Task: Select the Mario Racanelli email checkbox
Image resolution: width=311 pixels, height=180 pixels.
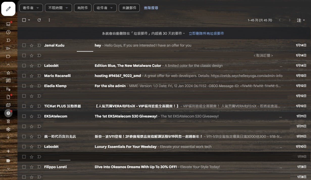Action: tap(24, 76)
